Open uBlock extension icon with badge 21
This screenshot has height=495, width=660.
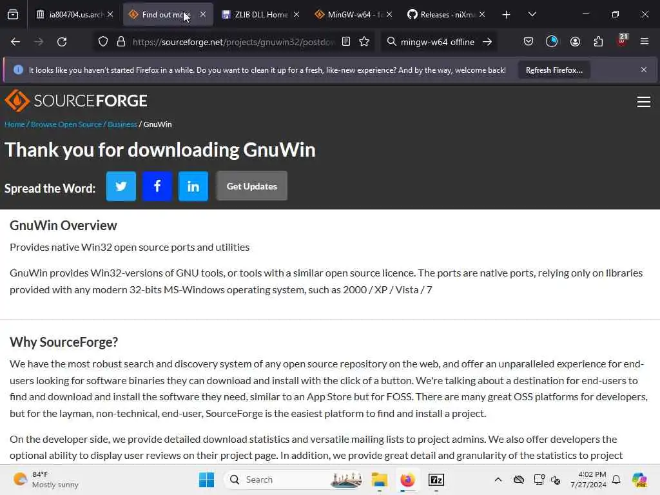(x=622, y=41)
